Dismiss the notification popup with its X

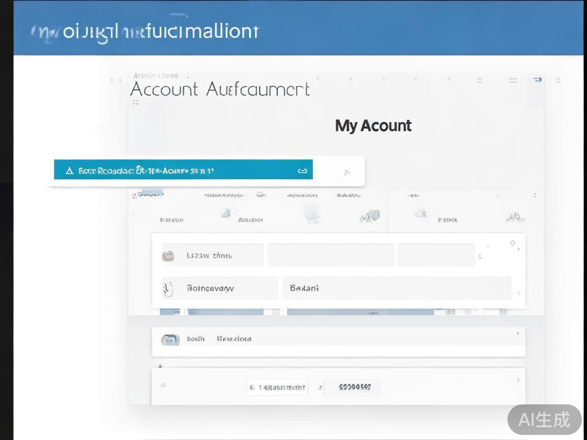click(x=347, y=172)
